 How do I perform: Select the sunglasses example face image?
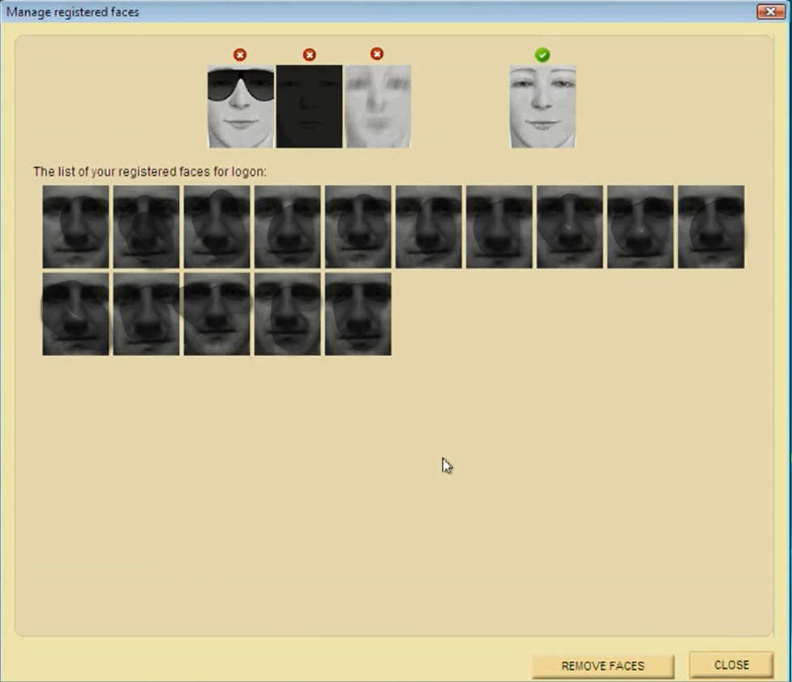pyautogui.click(x=241, y=106)
